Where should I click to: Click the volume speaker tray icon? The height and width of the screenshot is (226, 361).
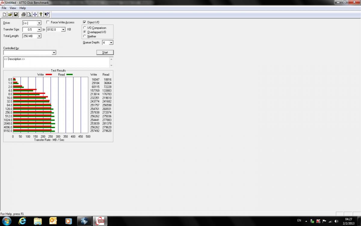click(x=337, y=221)
